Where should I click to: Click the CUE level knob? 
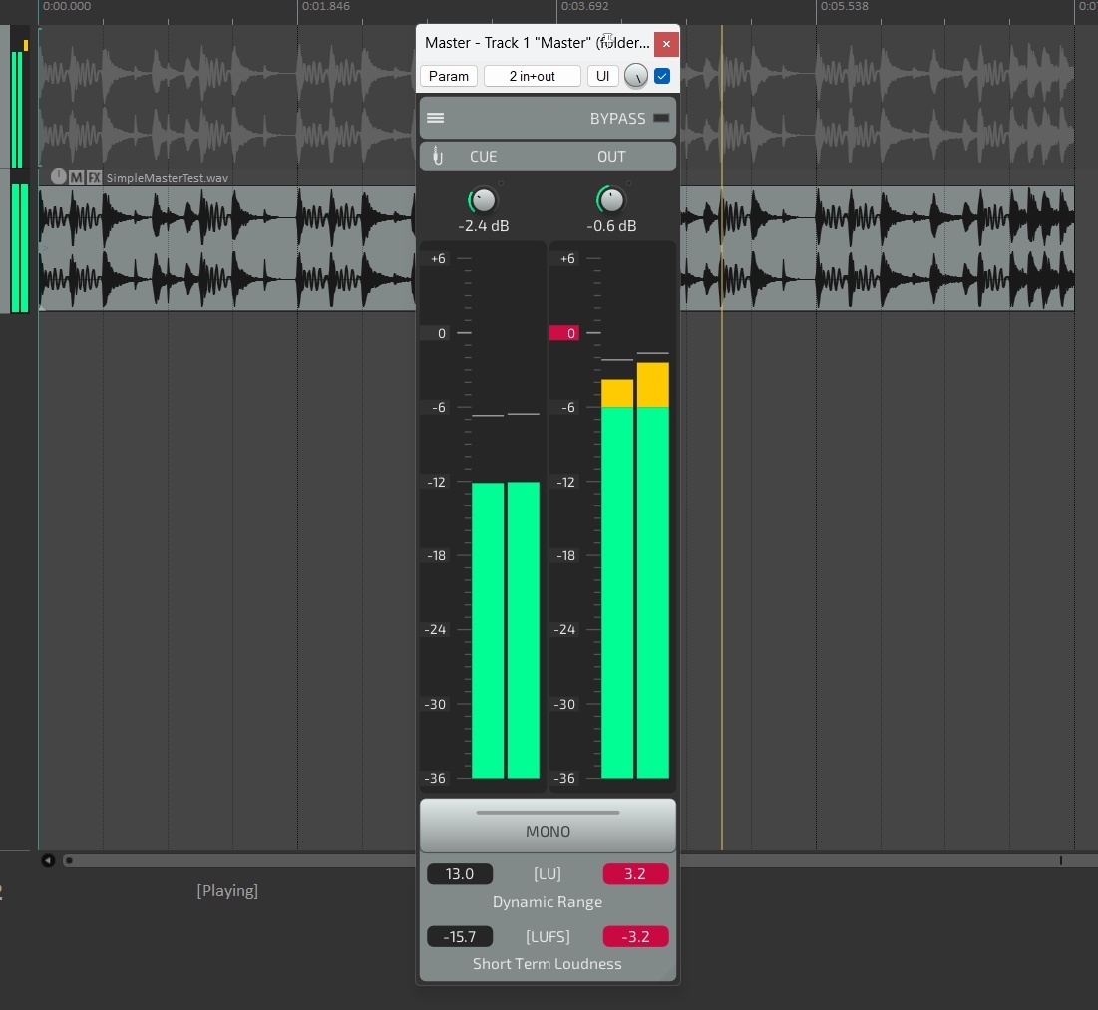(x=483, y=200)
